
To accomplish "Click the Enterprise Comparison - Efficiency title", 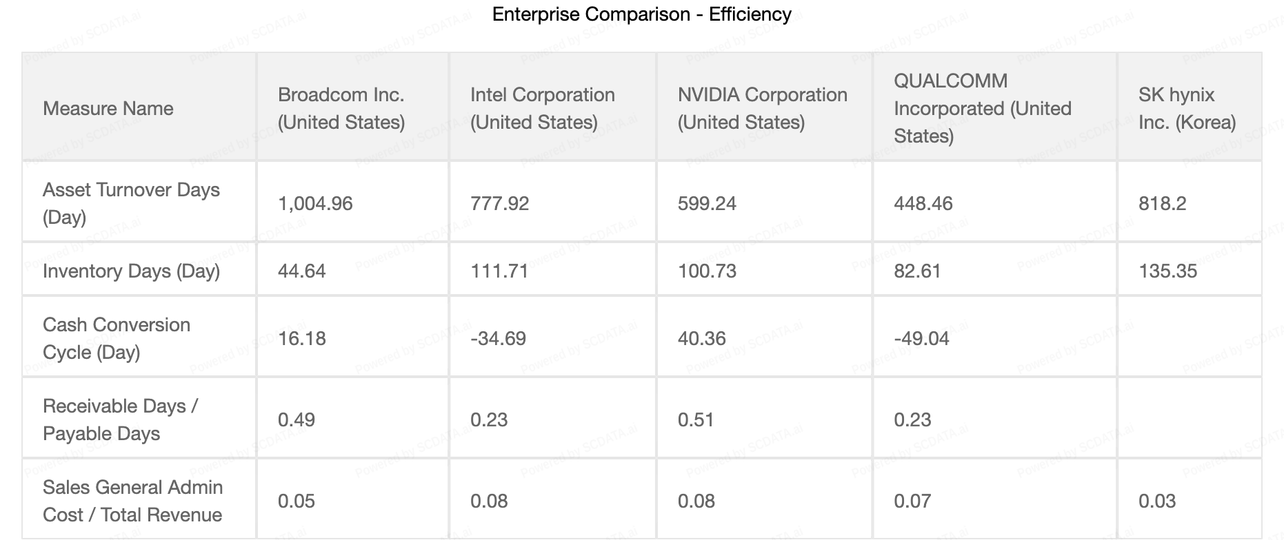I will tap(641, 14).
